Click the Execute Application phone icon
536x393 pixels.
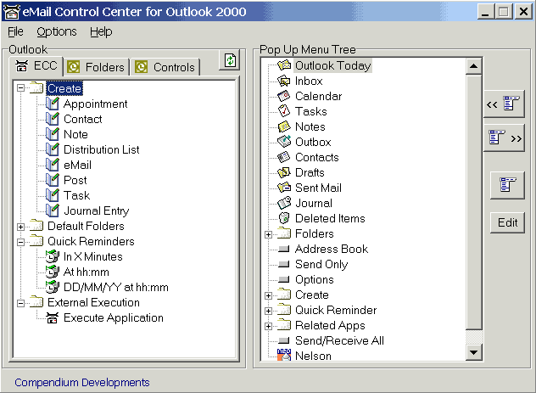(53, 317)
